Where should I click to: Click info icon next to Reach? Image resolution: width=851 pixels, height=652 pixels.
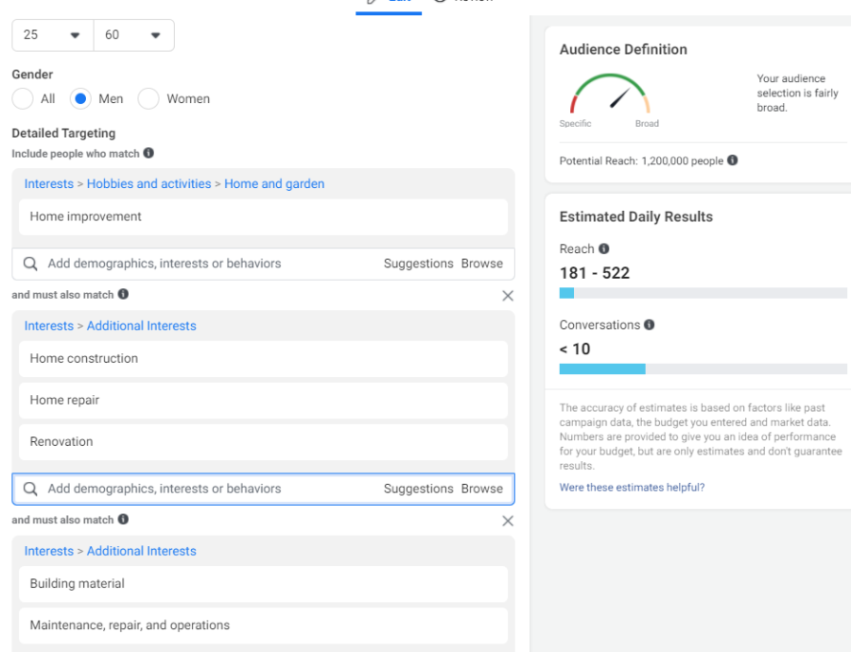click(604, 249)
